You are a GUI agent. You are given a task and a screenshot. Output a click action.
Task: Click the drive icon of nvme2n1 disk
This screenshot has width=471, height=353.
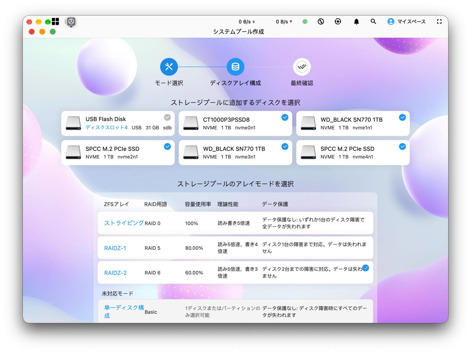coord(73,152)
